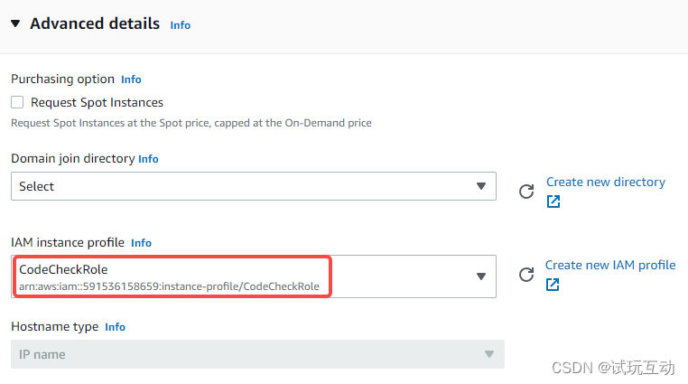Click Info next to Hostname type
This screenshot has height=384, width=688.
click(x=115, y=327)
